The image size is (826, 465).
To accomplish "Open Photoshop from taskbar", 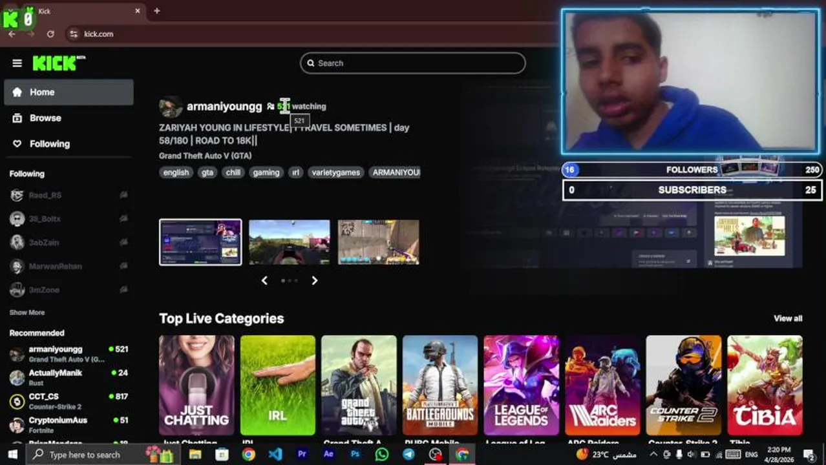I will pos(355,455).
